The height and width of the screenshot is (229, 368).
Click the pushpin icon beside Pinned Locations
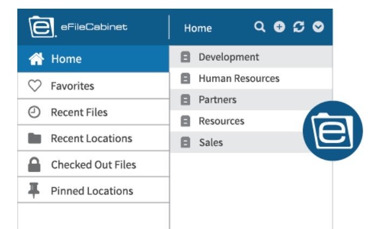coord(34,191)
